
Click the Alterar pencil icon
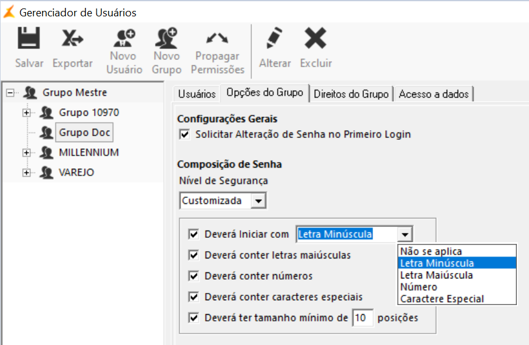tap(275, 40)
